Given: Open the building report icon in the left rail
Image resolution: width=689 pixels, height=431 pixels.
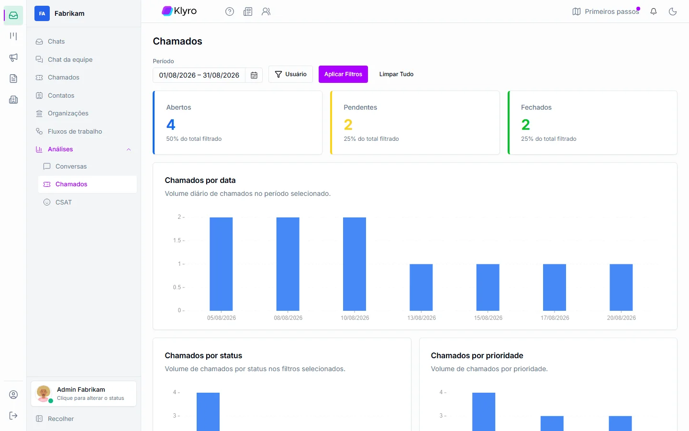Looking at the screenshot, I should pyautogui.click(x=13, y=100).
